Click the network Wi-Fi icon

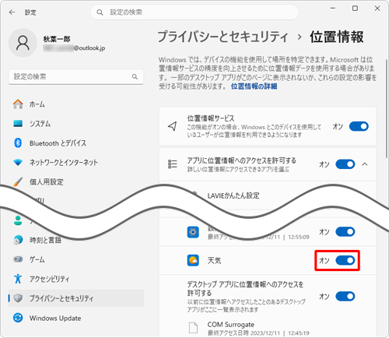[x=18, y=163]
